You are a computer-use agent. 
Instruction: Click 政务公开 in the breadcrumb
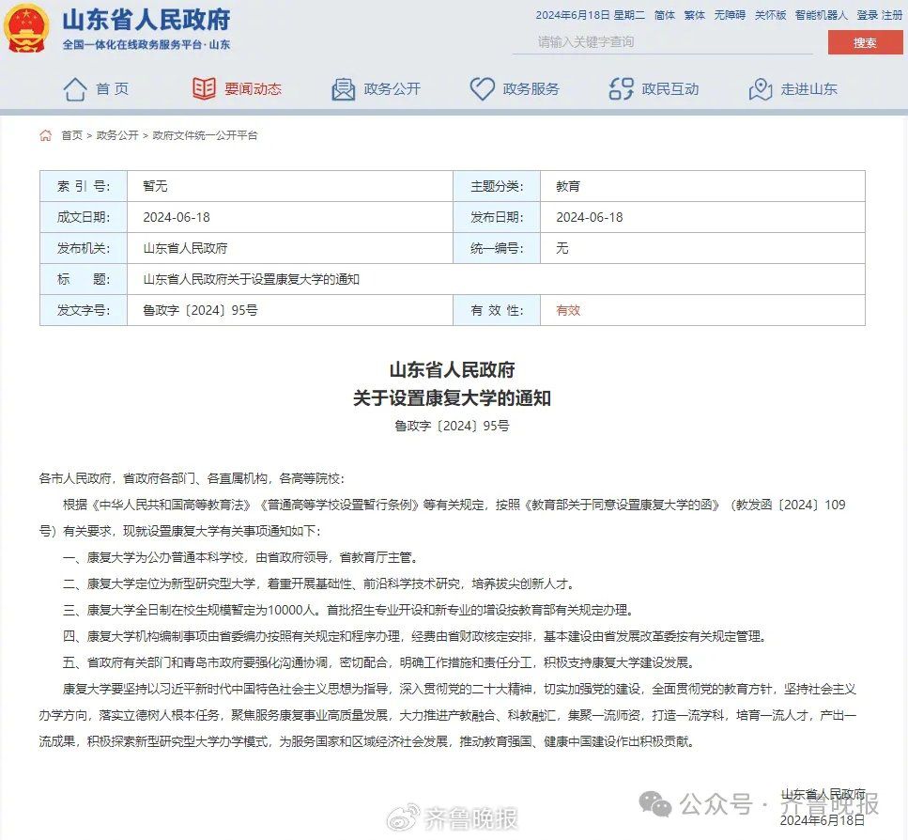pos(117,135)
